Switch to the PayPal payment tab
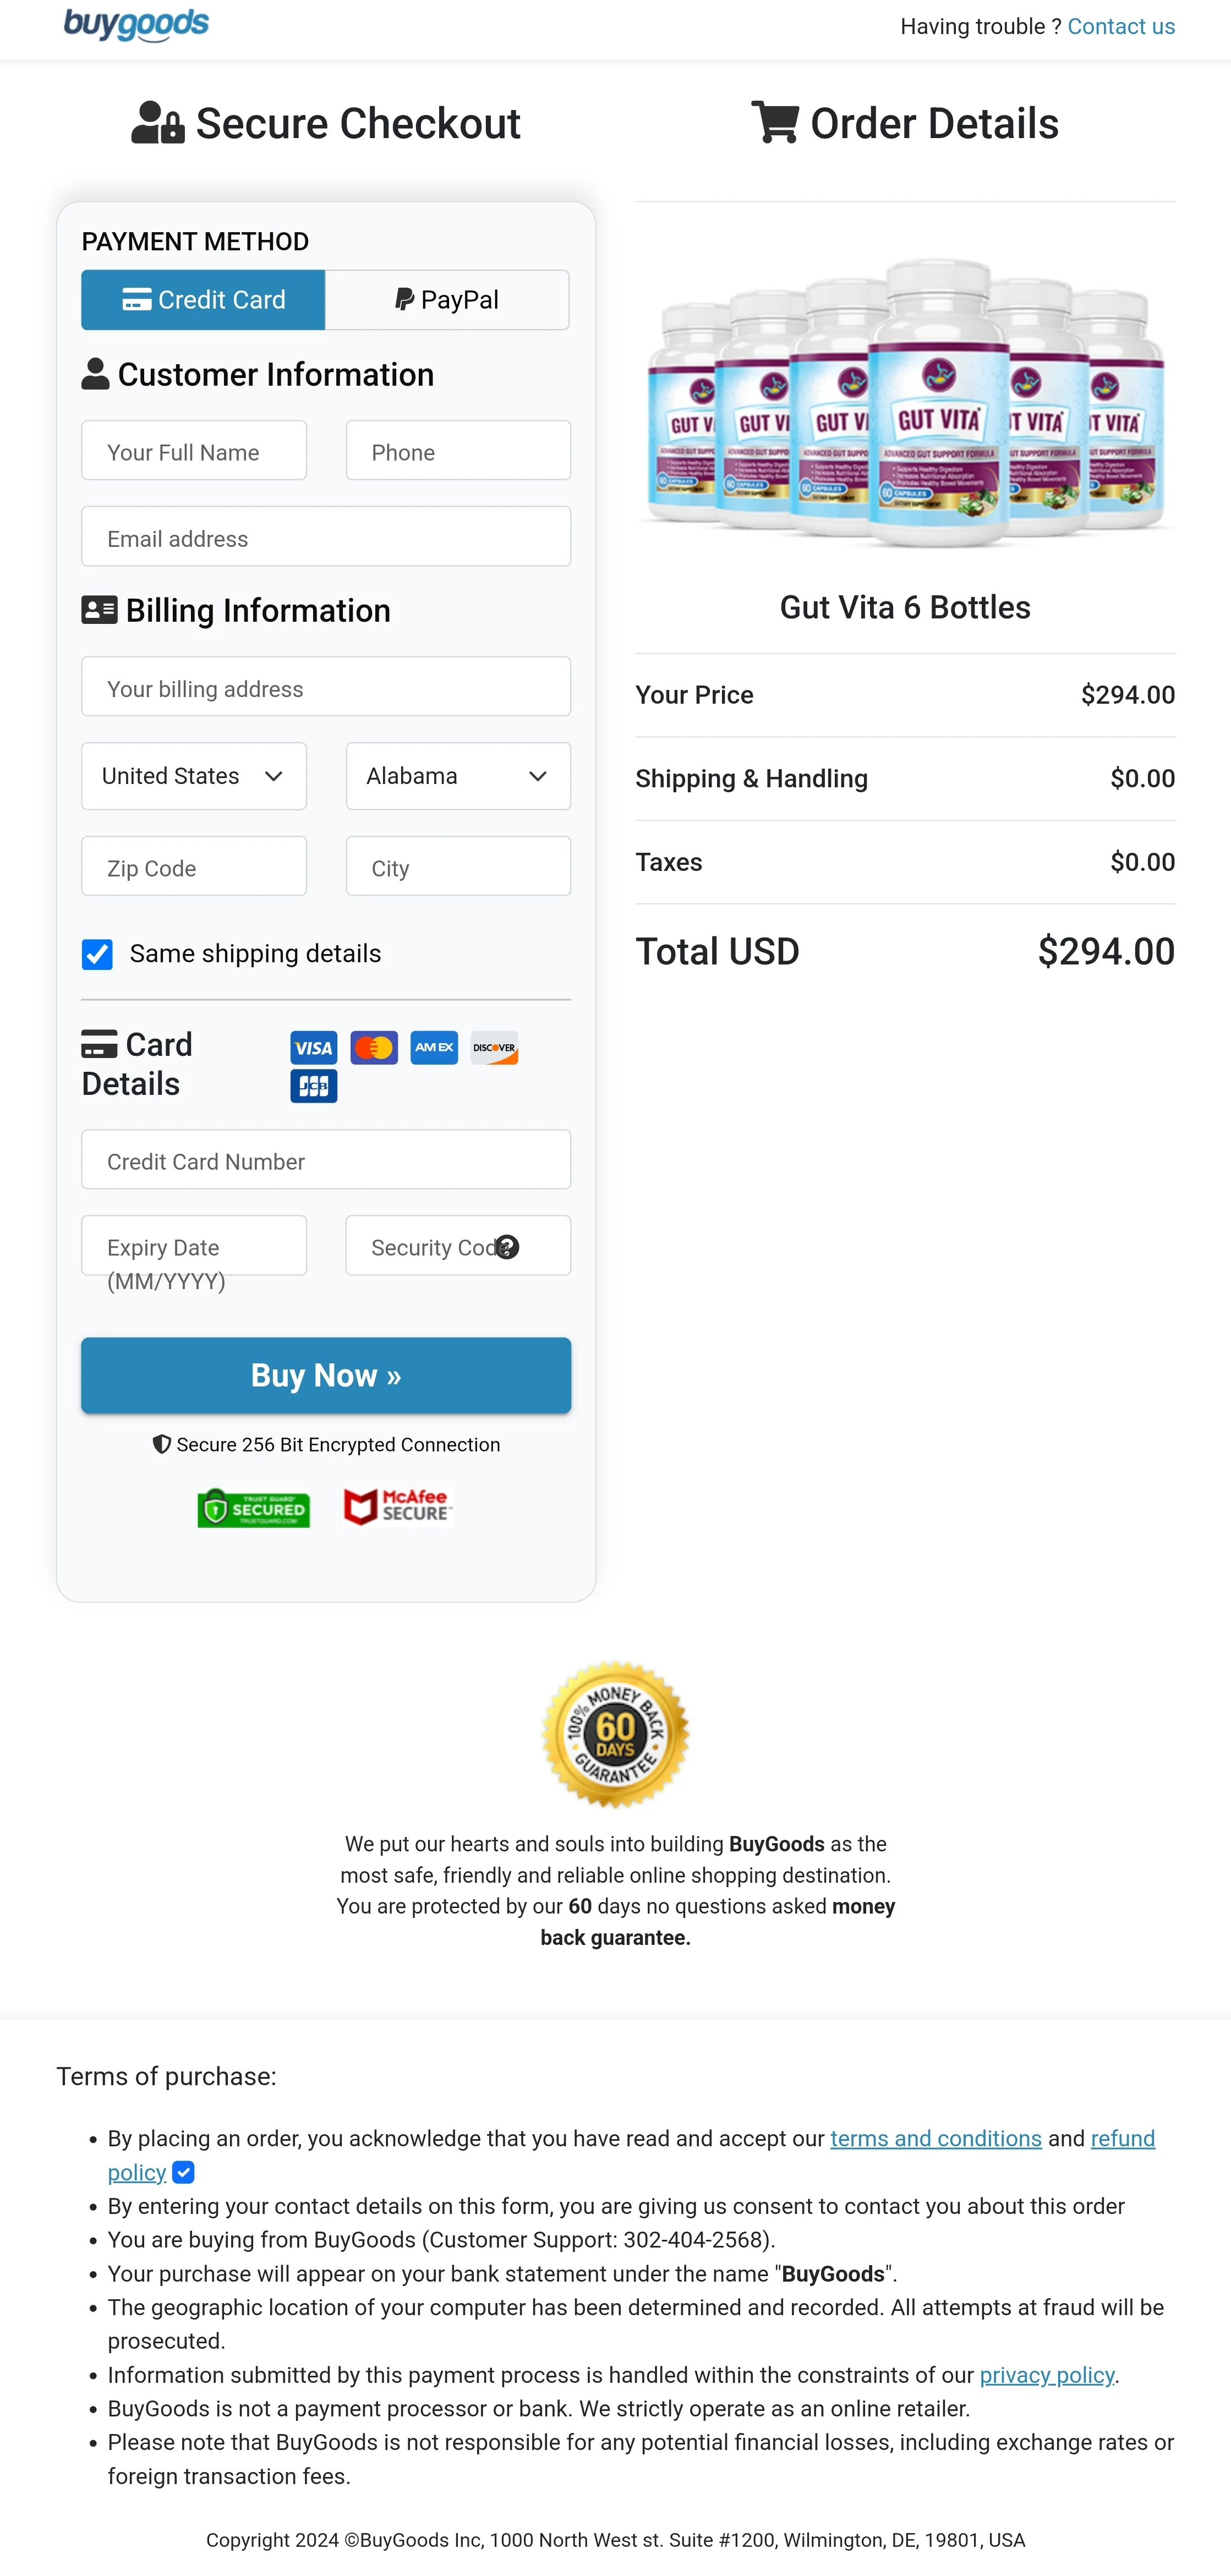This screenshot has width=1231, height=2576. tap(446, 299)
